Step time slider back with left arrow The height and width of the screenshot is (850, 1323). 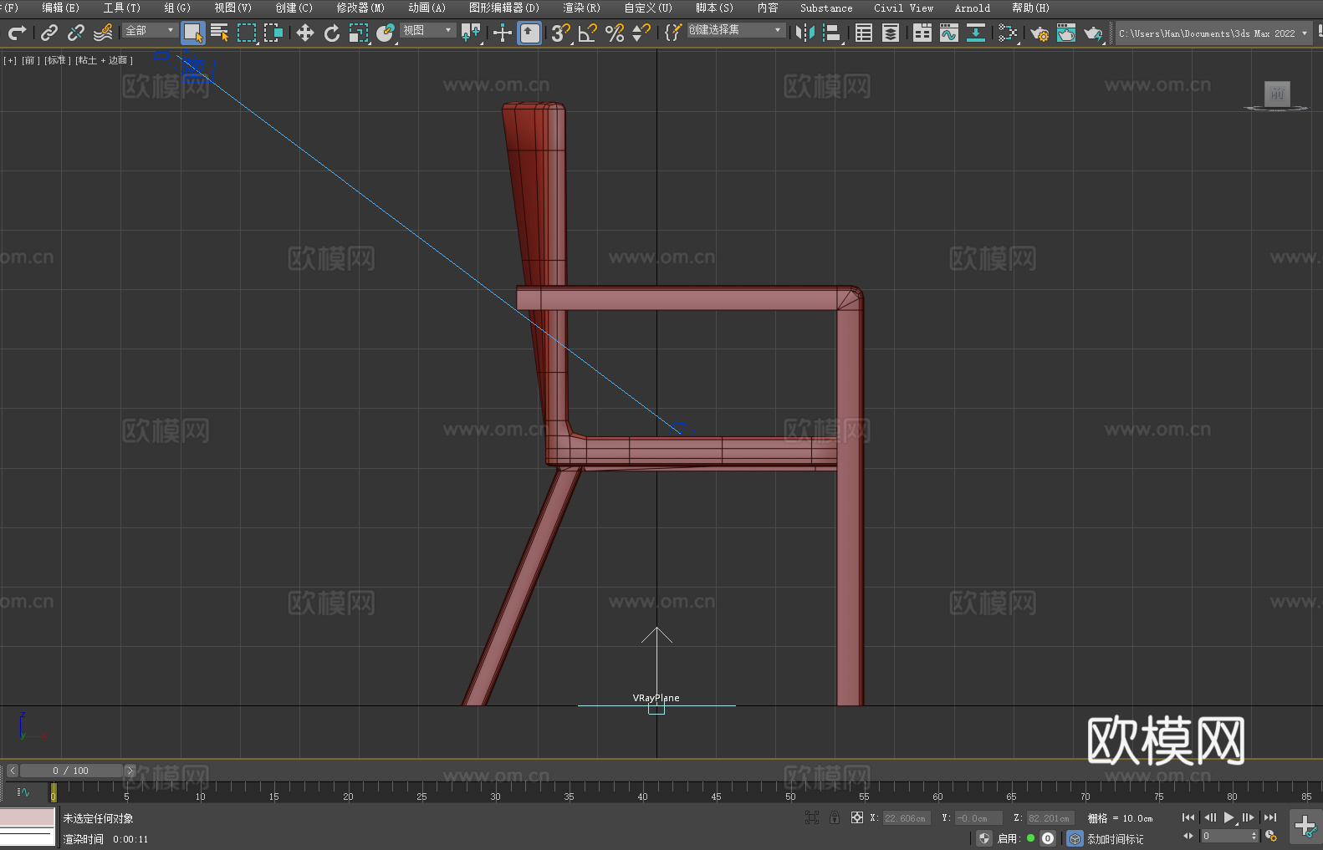(12, 771)
